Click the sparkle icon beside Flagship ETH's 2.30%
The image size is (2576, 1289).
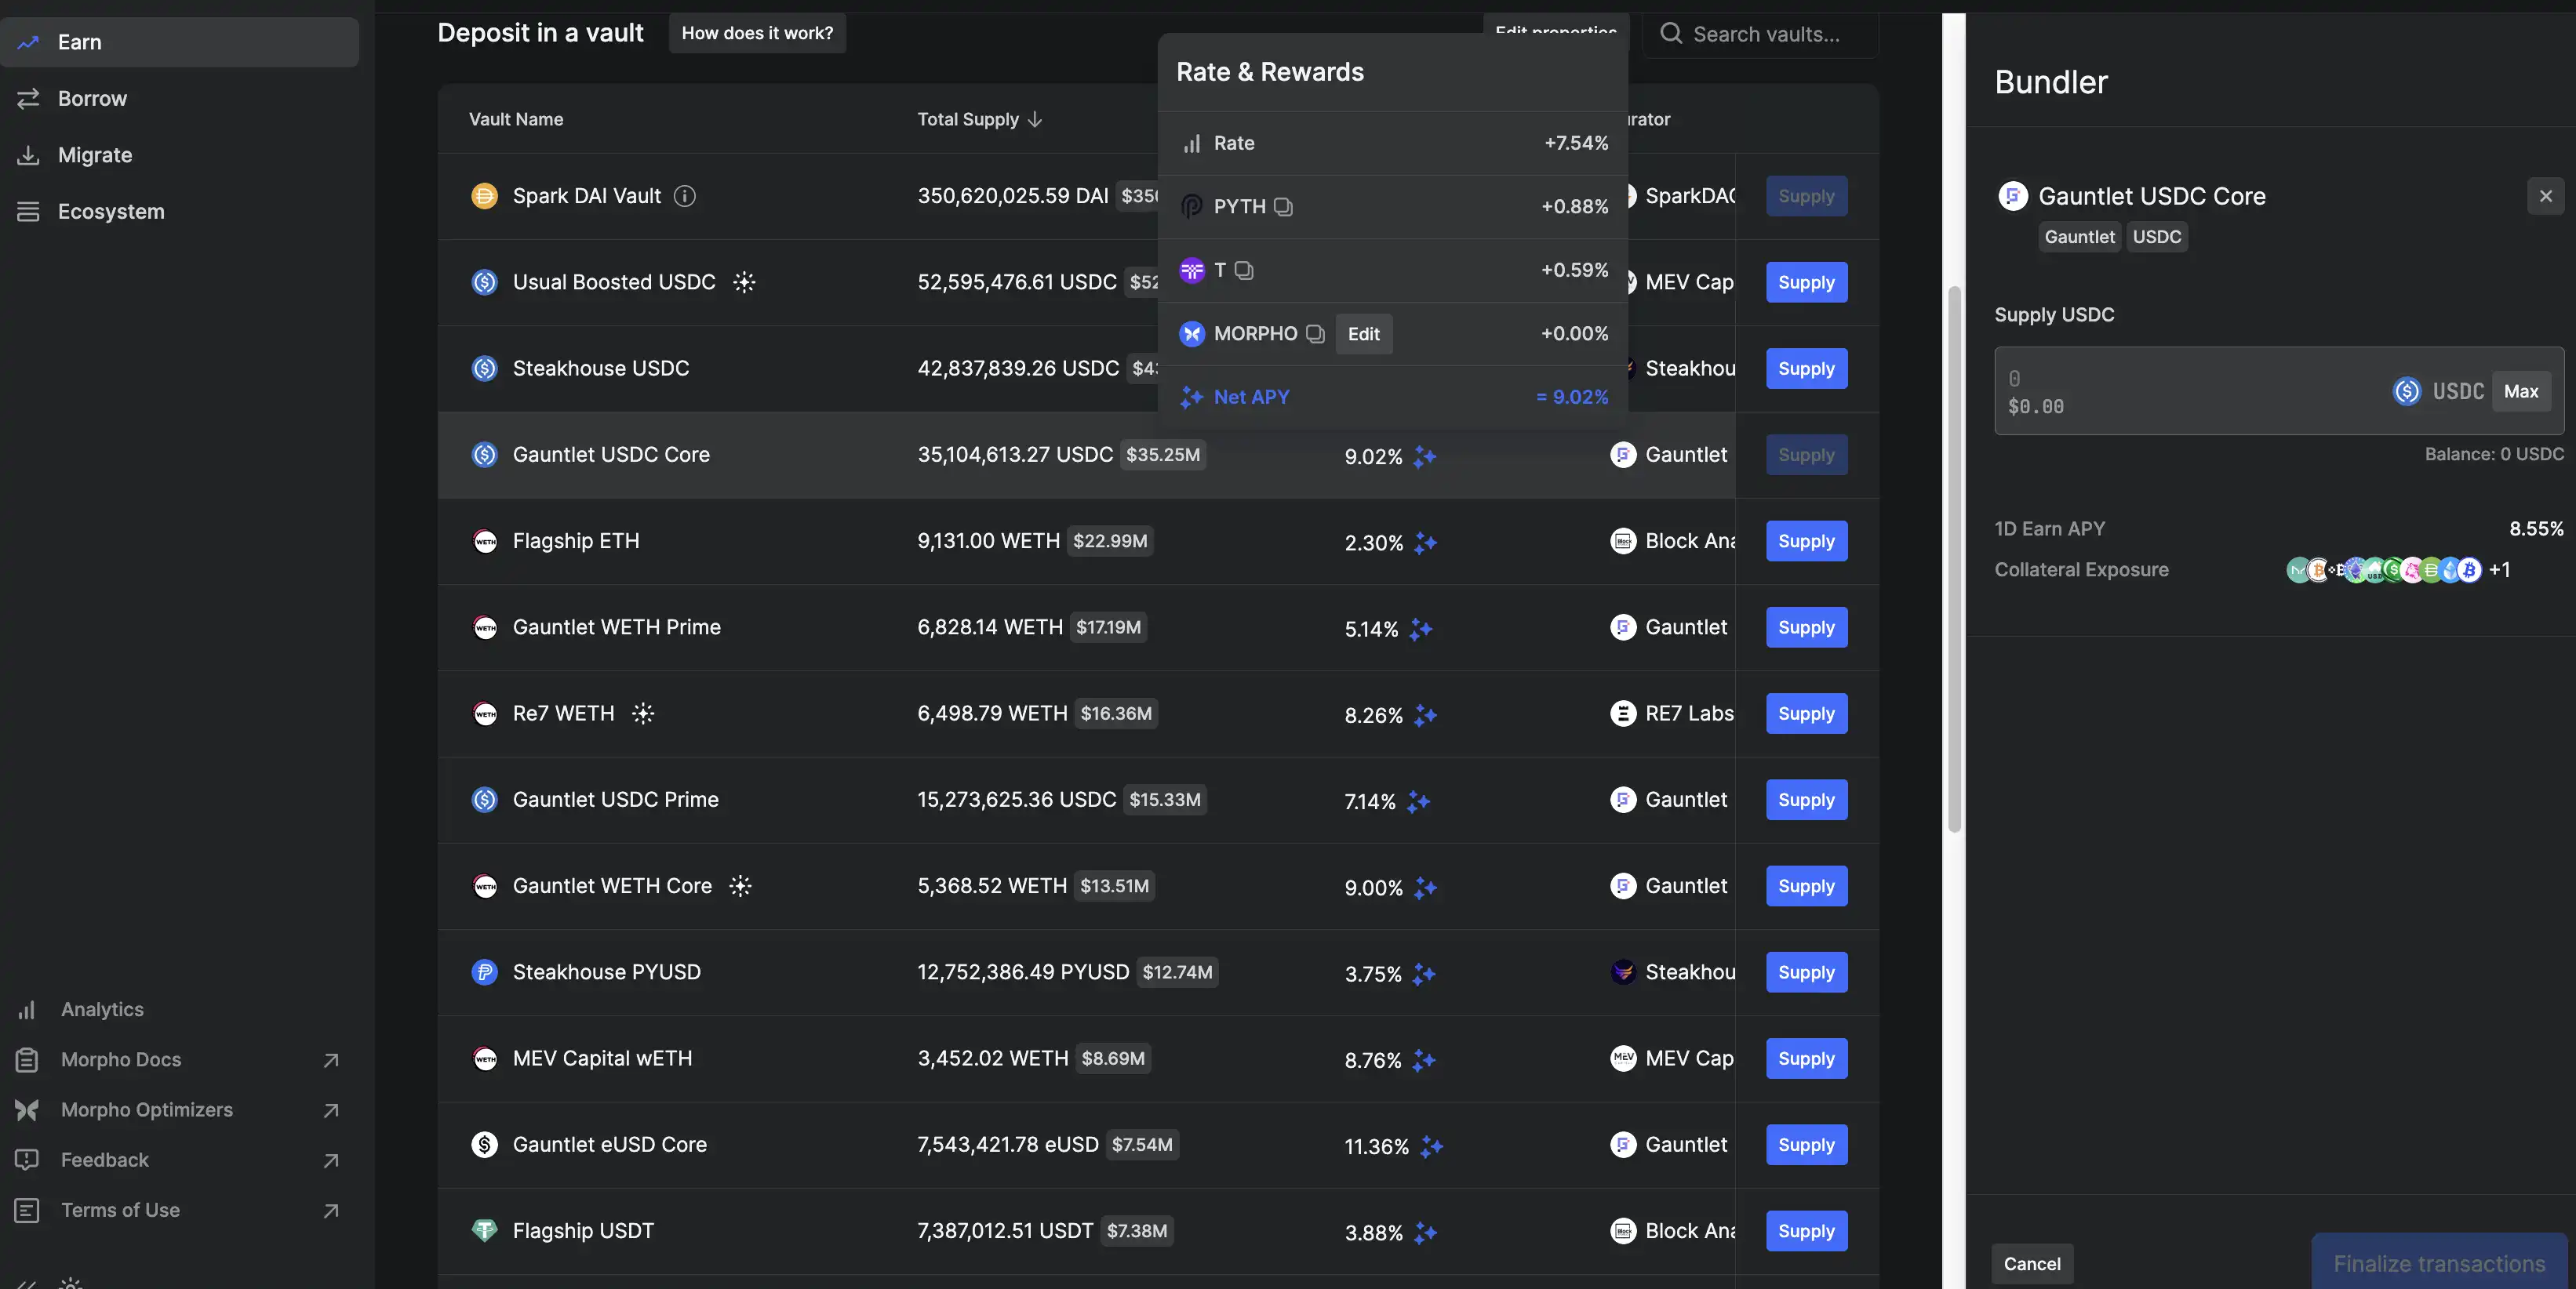1425,543
